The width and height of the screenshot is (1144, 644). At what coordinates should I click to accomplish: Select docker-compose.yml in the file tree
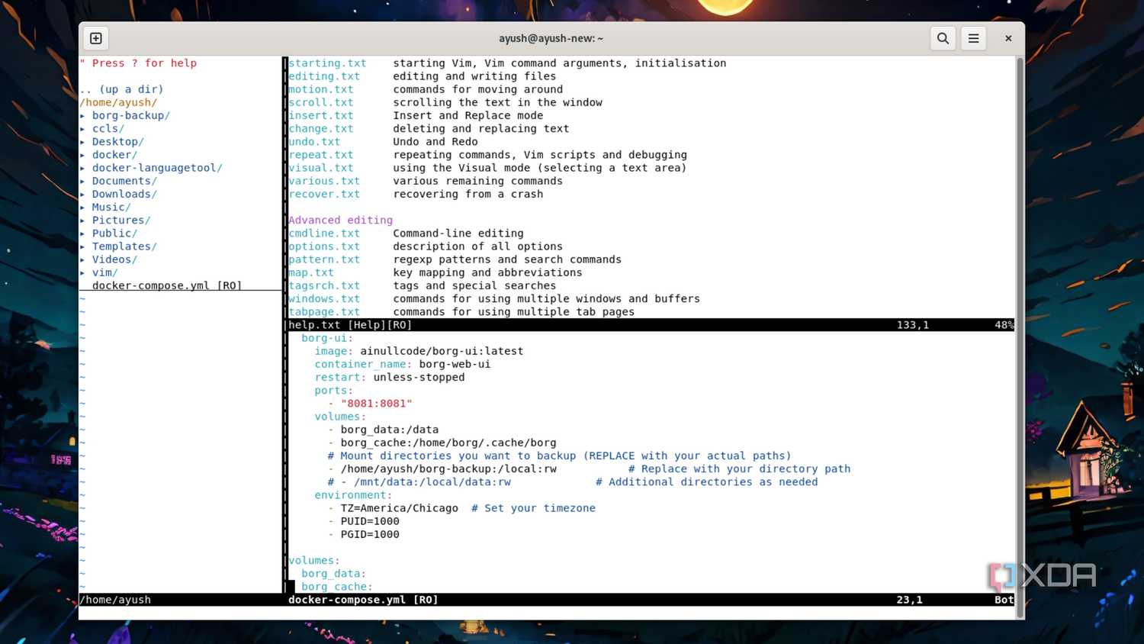150,285
